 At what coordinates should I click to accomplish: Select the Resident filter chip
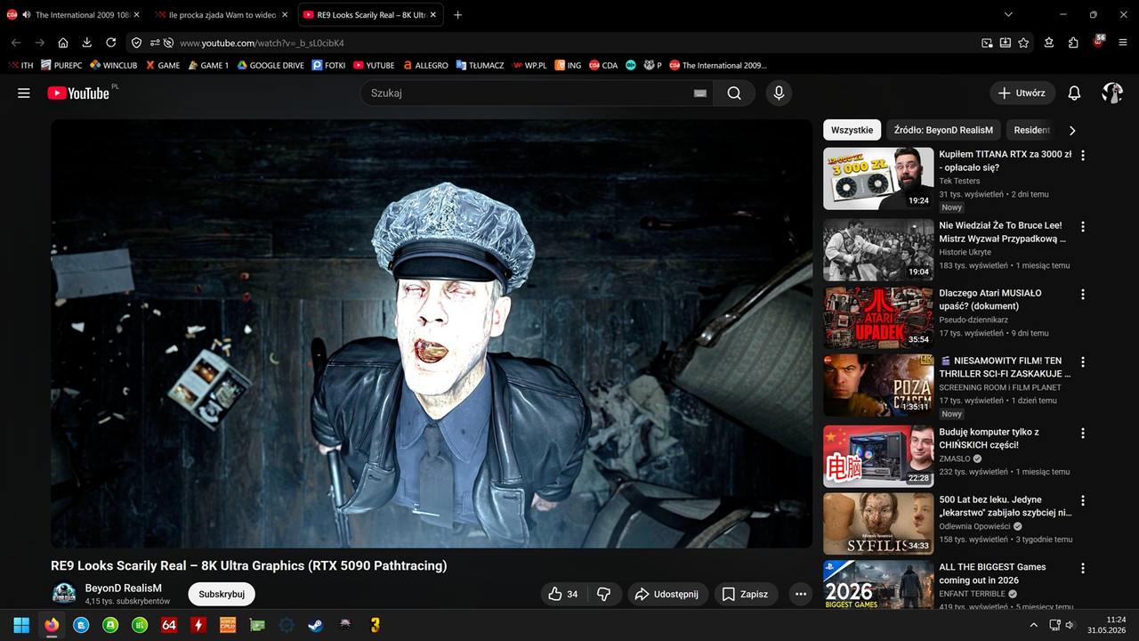[x=1032, y=130]
